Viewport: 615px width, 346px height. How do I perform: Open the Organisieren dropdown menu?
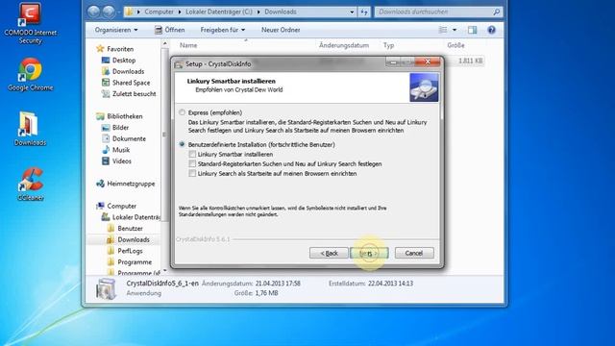point(116,30)
